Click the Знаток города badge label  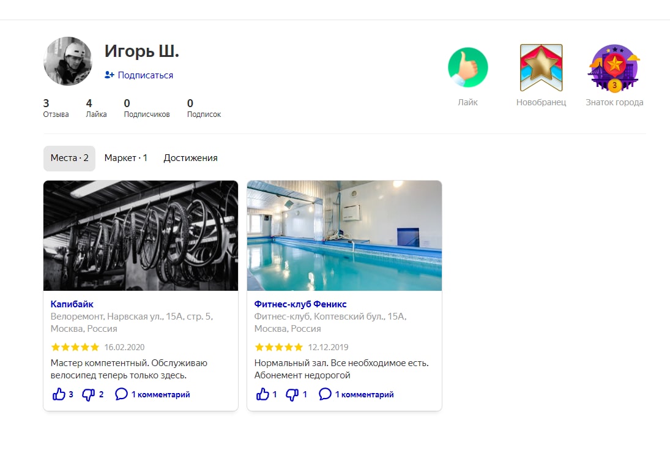[614, 103]
